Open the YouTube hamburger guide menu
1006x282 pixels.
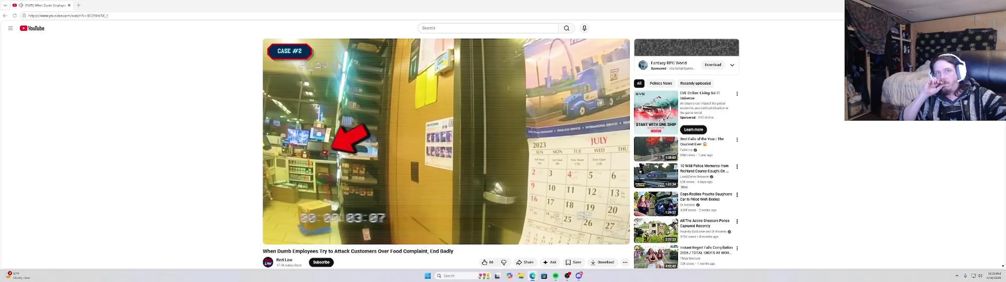11,28
